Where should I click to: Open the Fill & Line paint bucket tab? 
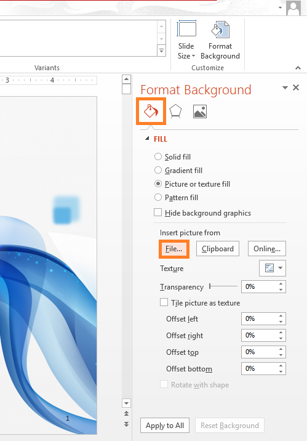tap(151, 111)
